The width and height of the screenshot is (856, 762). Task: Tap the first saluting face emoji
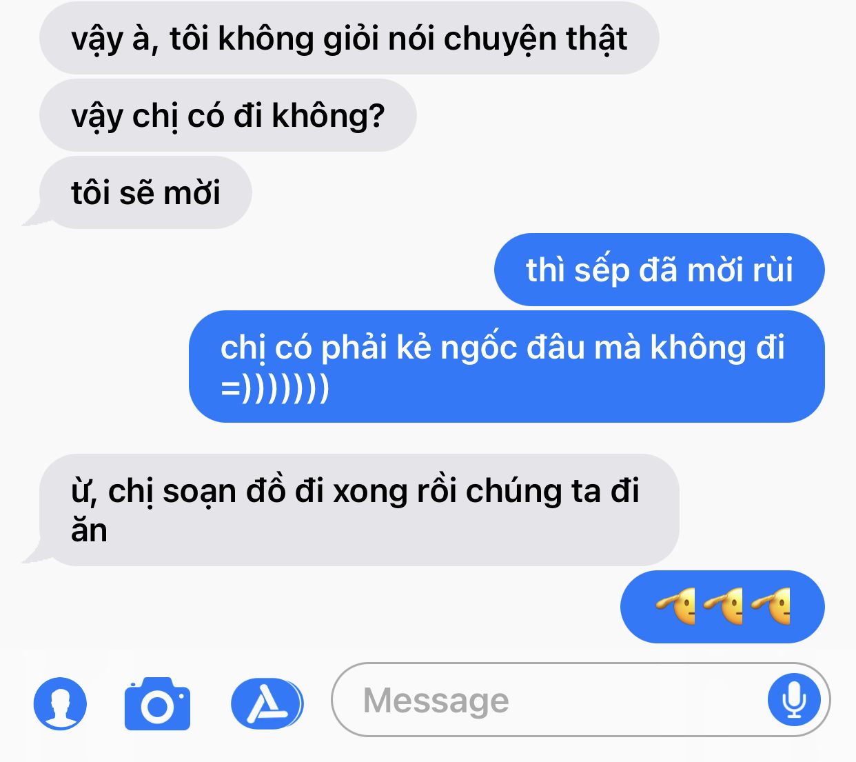(x=677, y=607)
